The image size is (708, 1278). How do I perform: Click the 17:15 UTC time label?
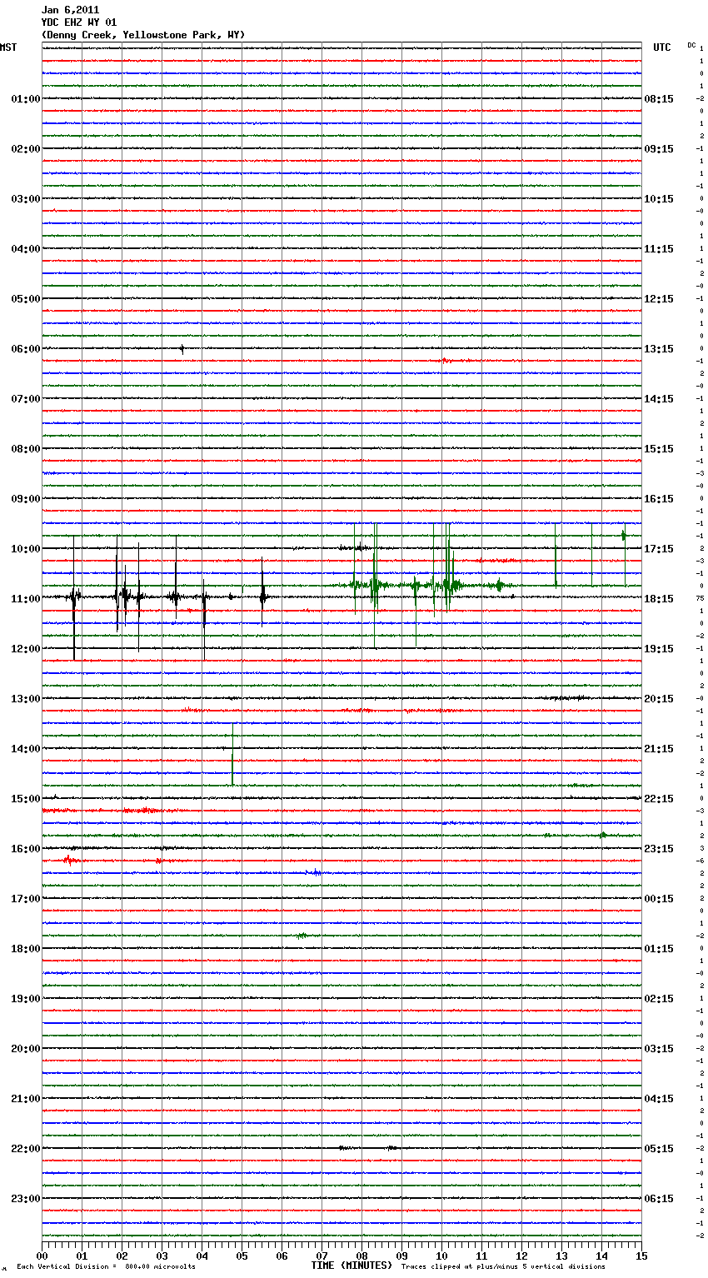click(659, 549)
